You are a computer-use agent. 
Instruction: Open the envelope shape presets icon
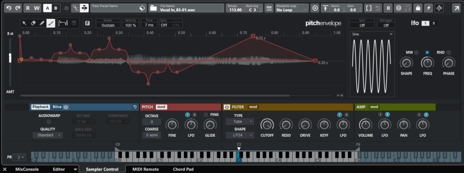[63, 23]
